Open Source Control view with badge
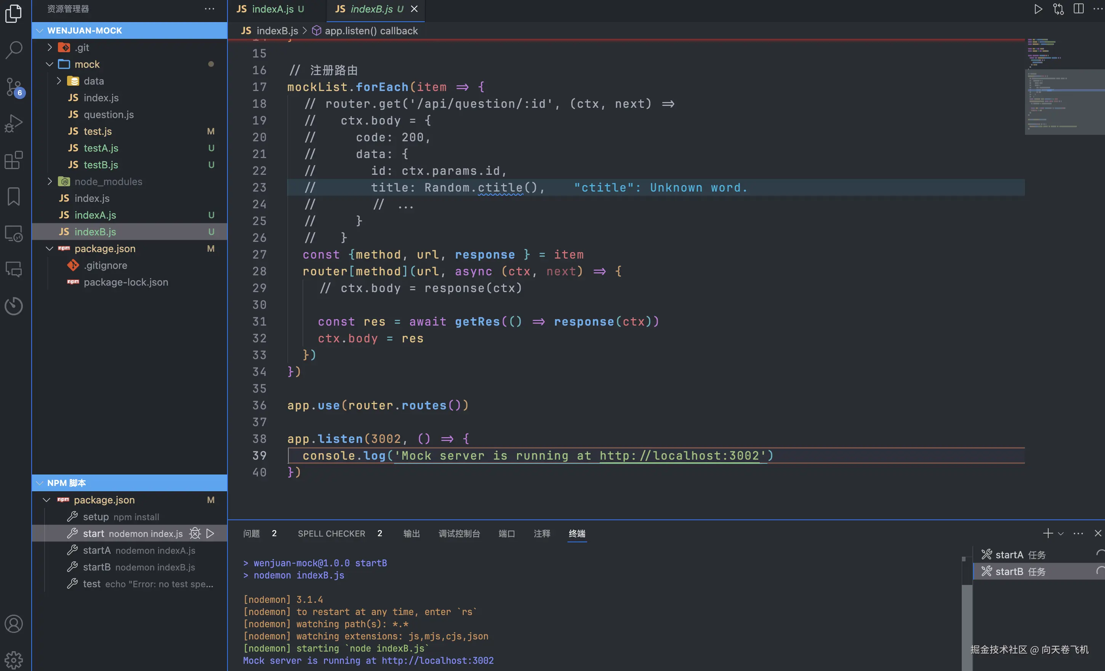This screenshot has height=671, width=1105. tap(13, 87)
